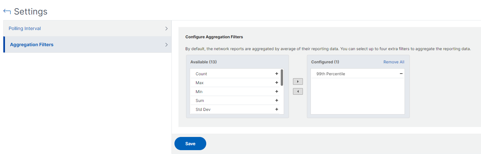Image resolution: width=481 pixels, height=164 pixels.
Task: Expand the Aggregation Filters chevron
Action: click(166, 45)
